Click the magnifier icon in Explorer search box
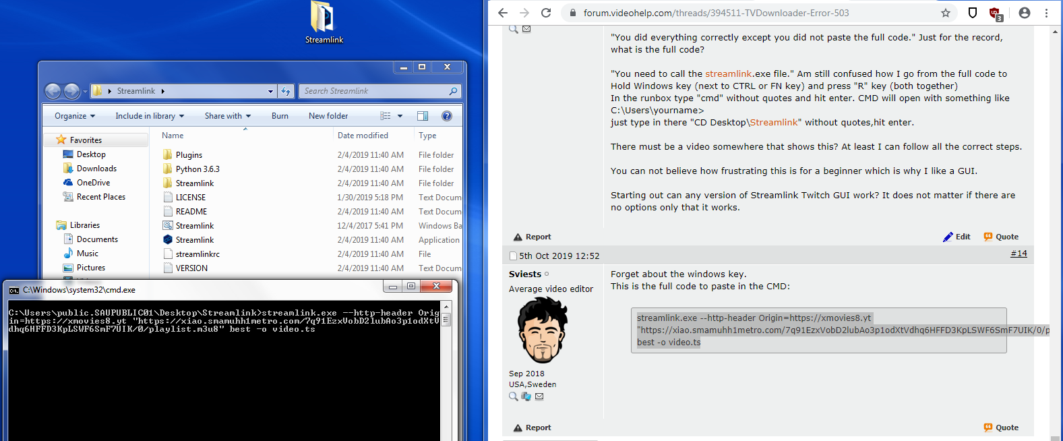Viewport: 1063px width, 441px height. [453, 91]
